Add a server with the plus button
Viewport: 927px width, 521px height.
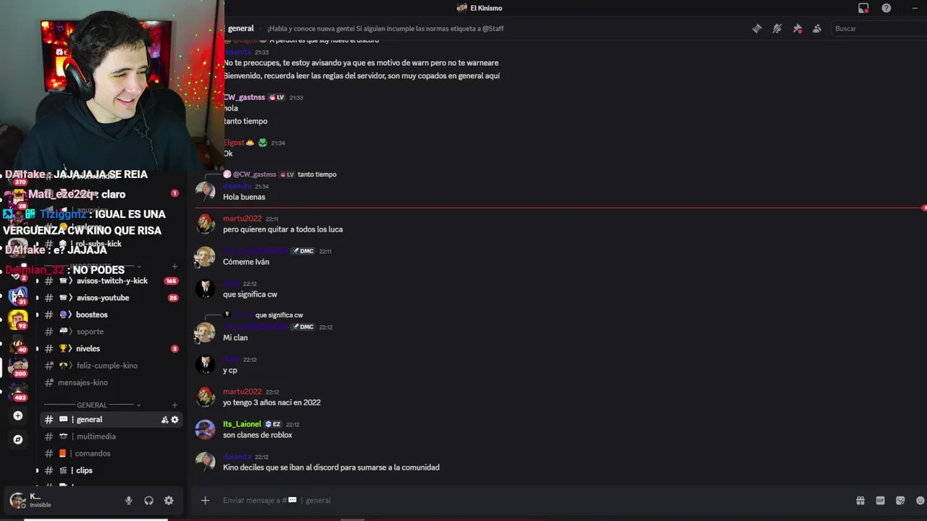pos(18,415)
